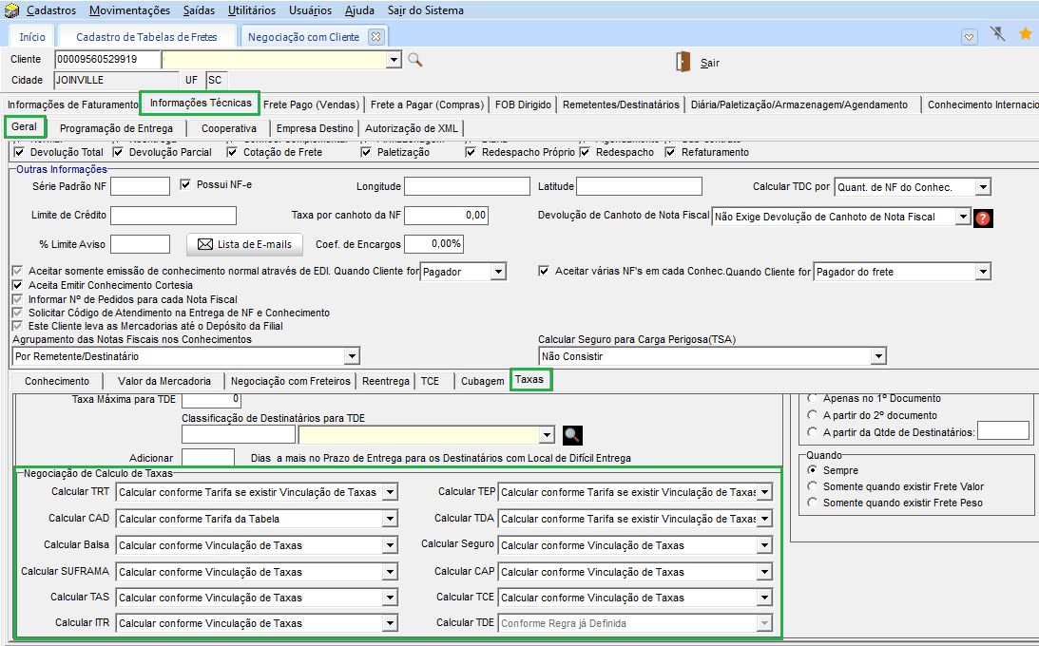
Task: Click the red help icon beside Devolução de Canhoto
Action: tap(983, 218)
